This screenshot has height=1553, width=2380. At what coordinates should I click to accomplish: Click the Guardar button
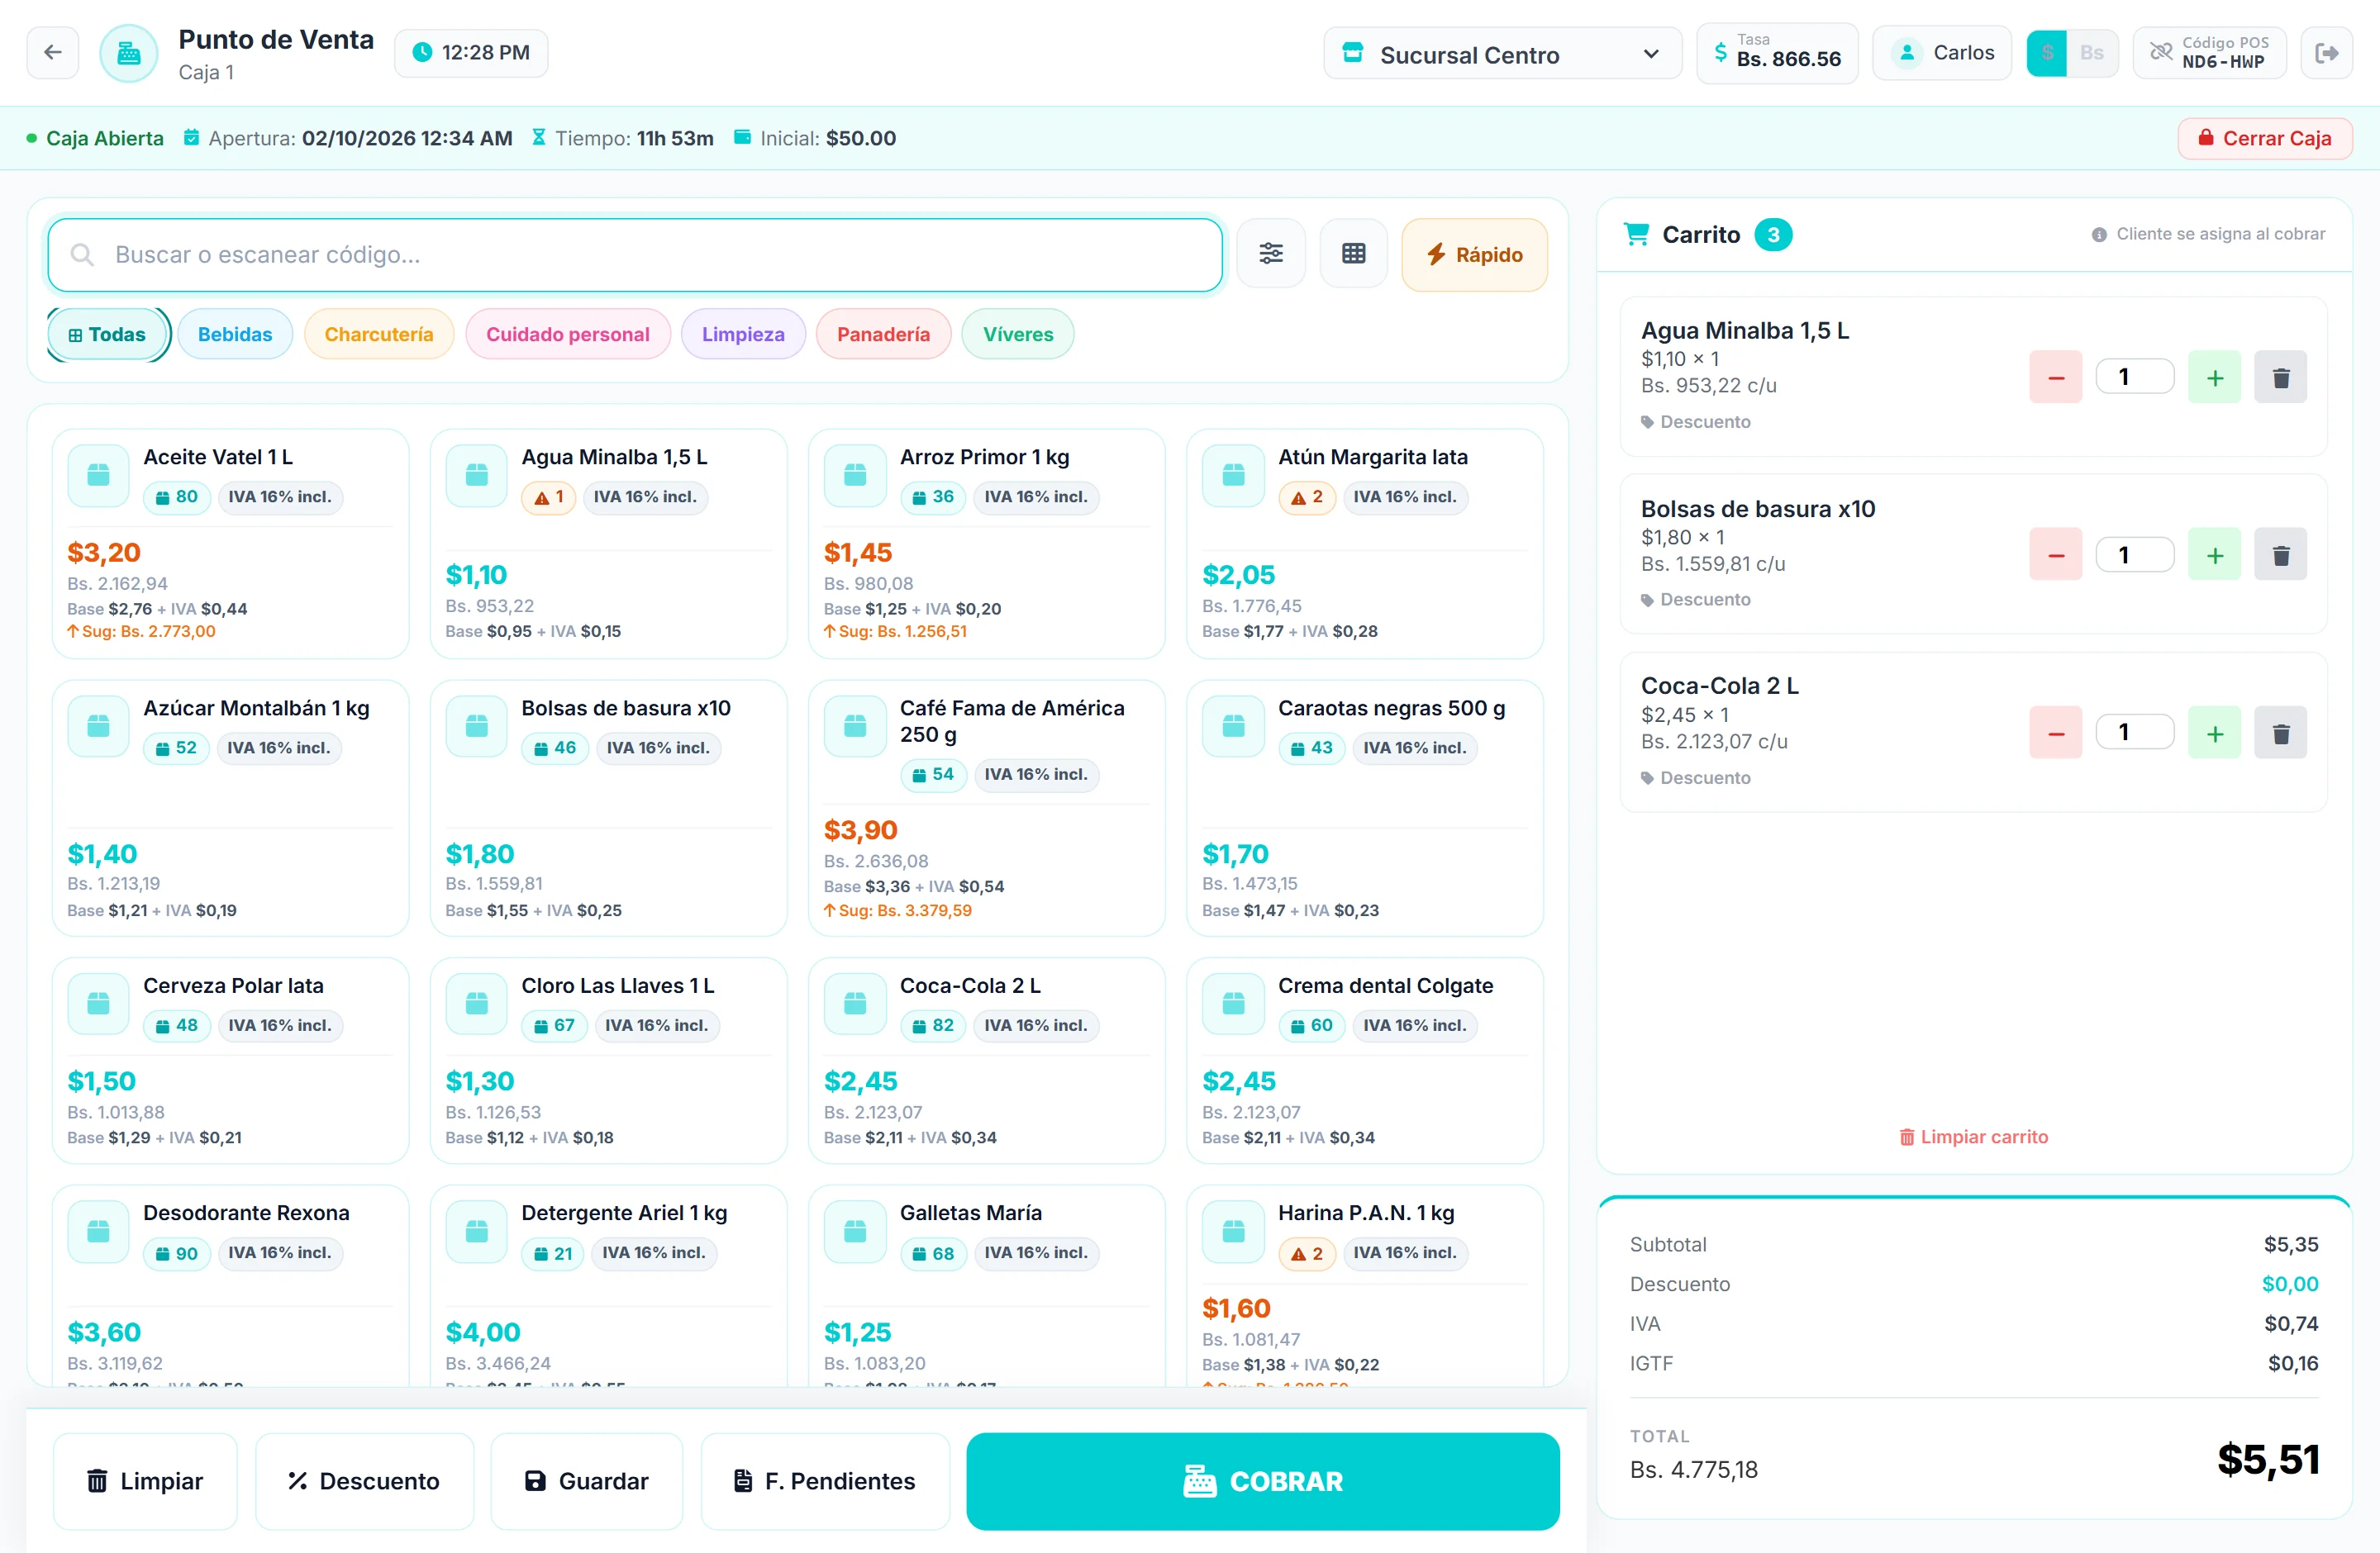point(587,1481)
